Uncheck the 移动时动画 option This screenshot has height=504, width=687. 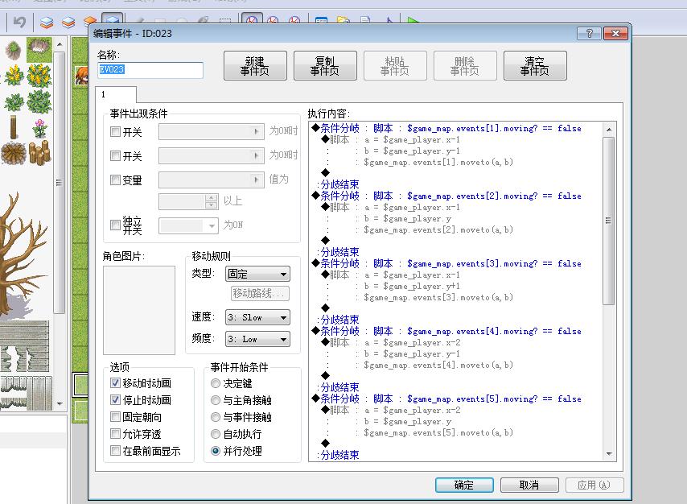(x=115, y=383)
